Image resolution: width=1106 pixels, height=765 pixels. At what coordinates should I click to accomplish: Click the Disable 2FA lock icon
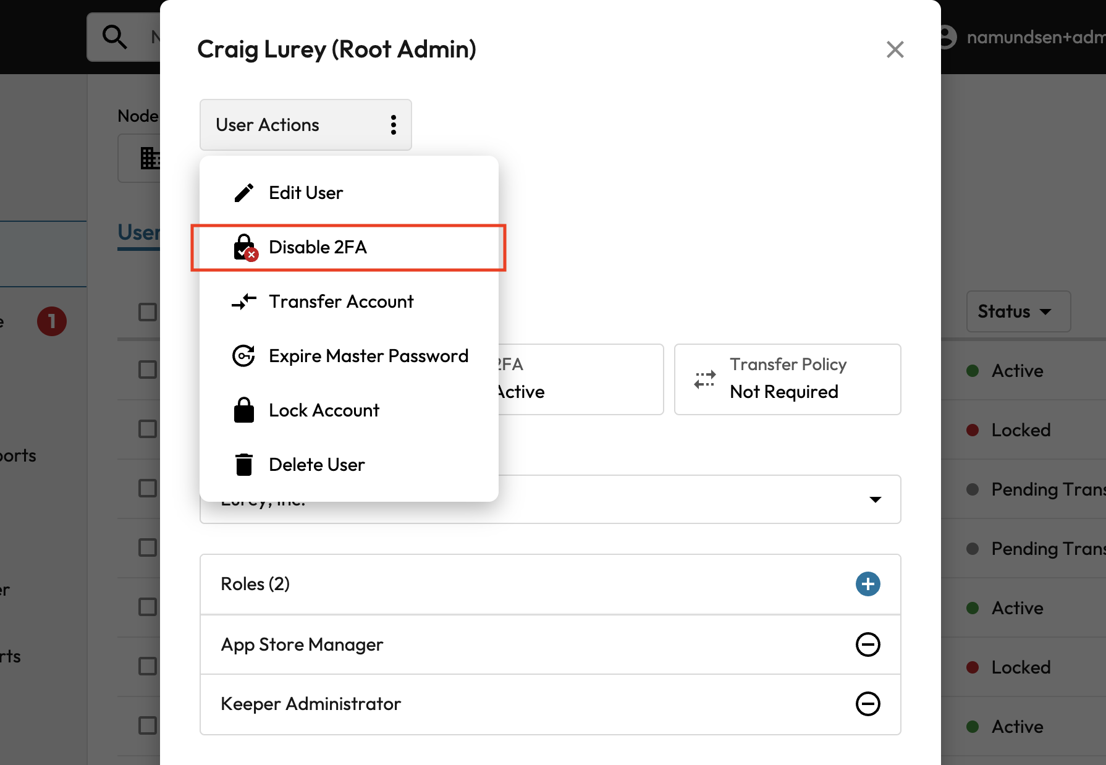click(x=245, y=247)
